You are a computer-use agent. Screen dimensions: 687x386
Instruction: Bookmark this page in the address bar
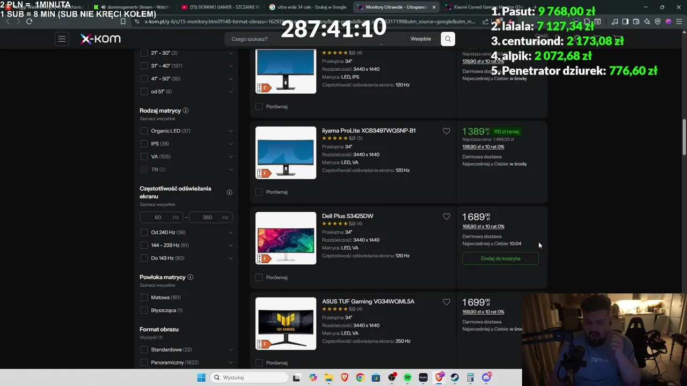(x=123, y=21)
